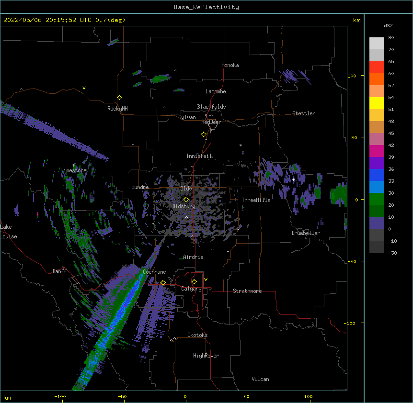Click the timestamp 2022/05/06 20:19:52 UTC
Screen dimensions: 413x403
47,20
